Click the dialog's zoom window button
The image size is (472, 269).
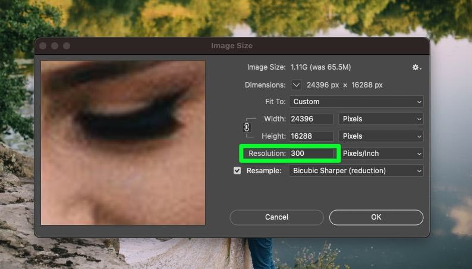pyautogui.click(x=66, y=46)
